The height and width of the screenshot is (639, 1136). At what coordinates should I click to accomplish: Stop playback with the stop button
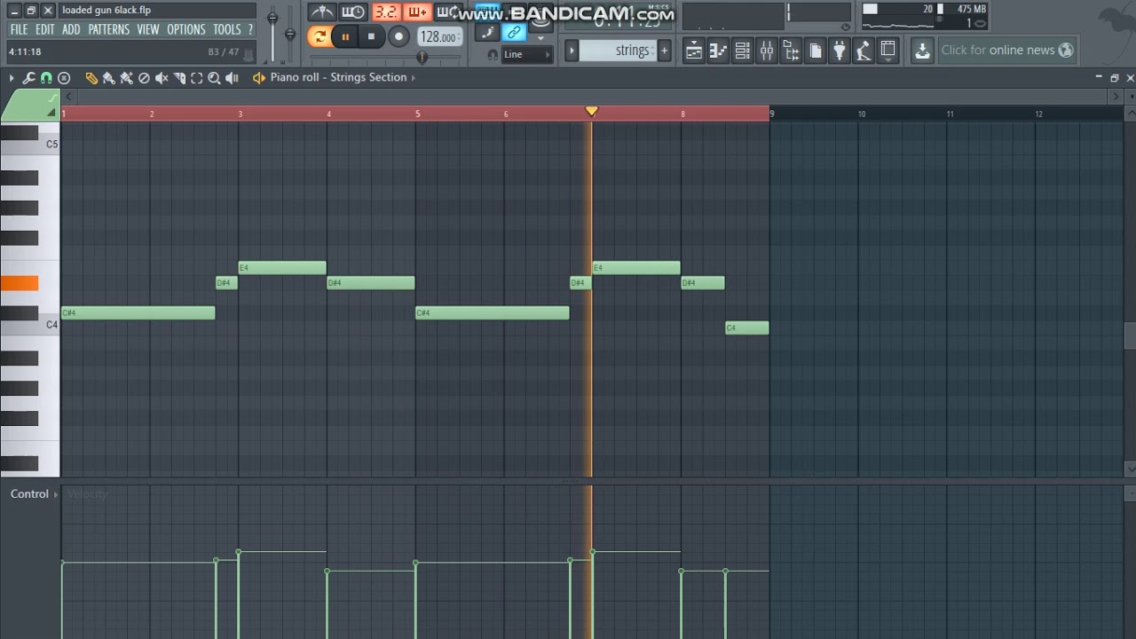[371, 36]
